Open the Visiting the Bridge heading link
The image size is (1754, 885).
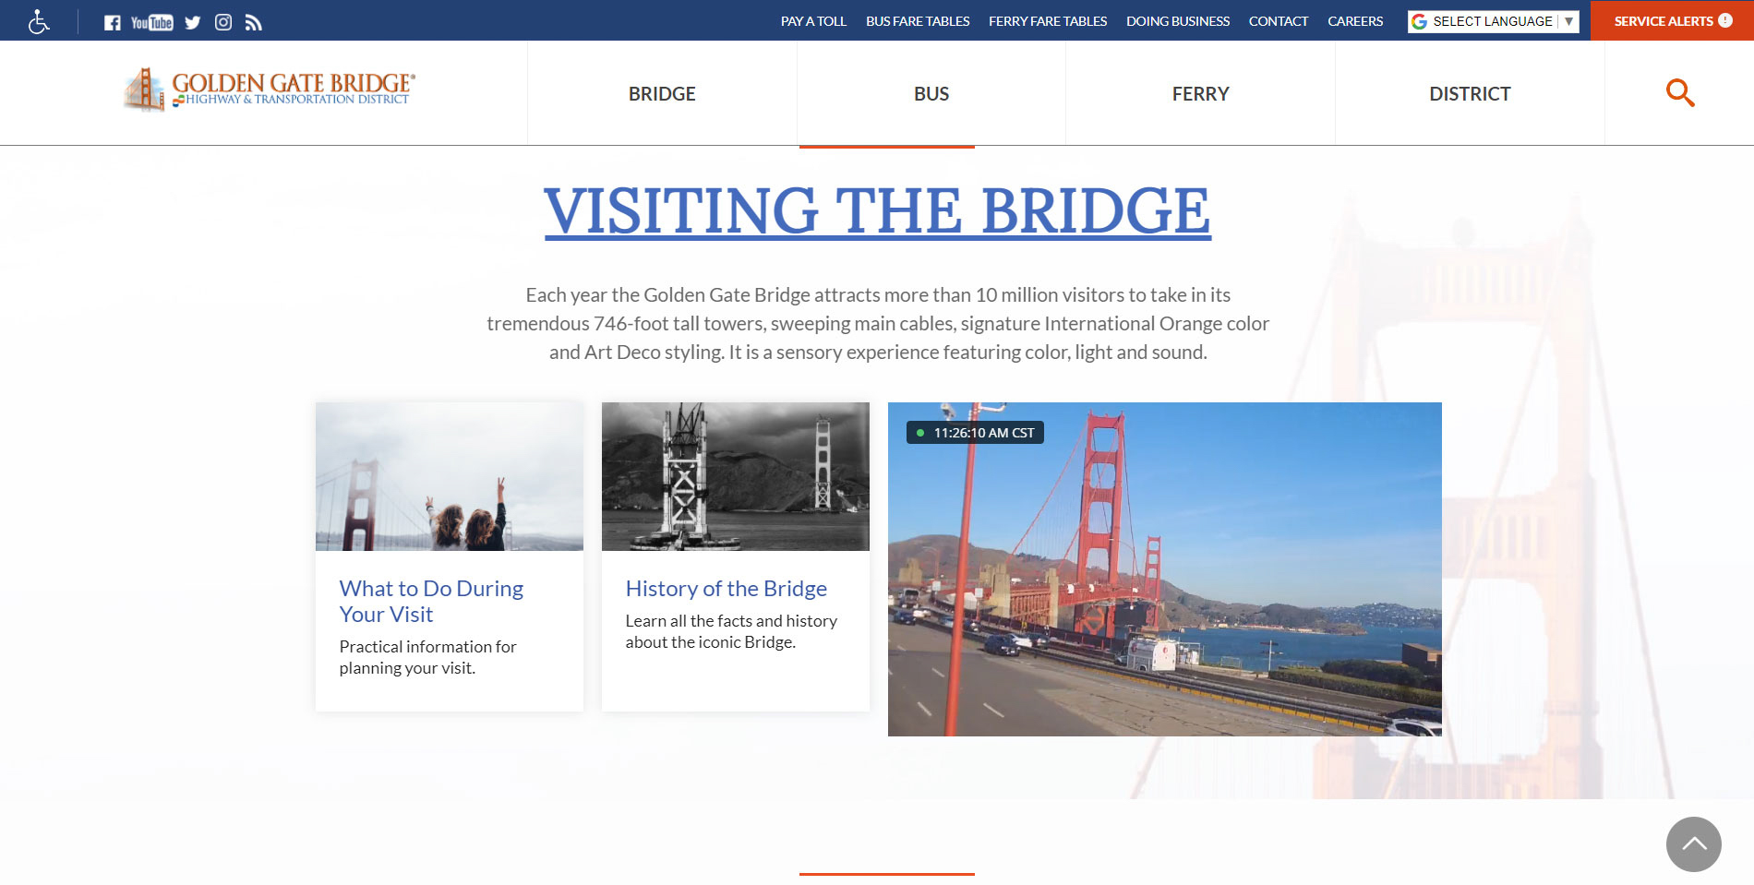pyautogui.click(x=877, y=210)
